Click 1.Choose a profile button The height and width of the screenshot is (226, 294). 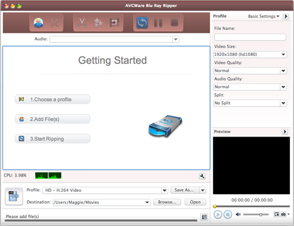[52, 99]
